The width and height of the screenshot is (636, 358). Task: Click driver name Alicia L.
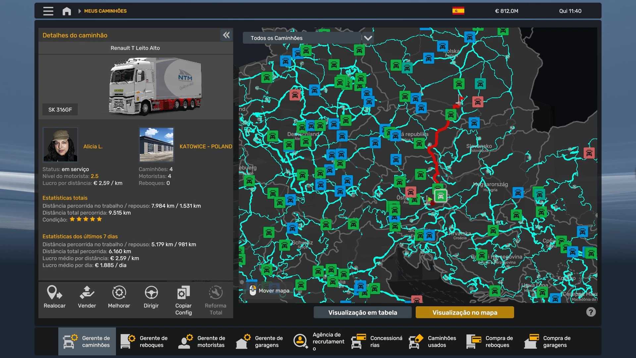(93, 146)
